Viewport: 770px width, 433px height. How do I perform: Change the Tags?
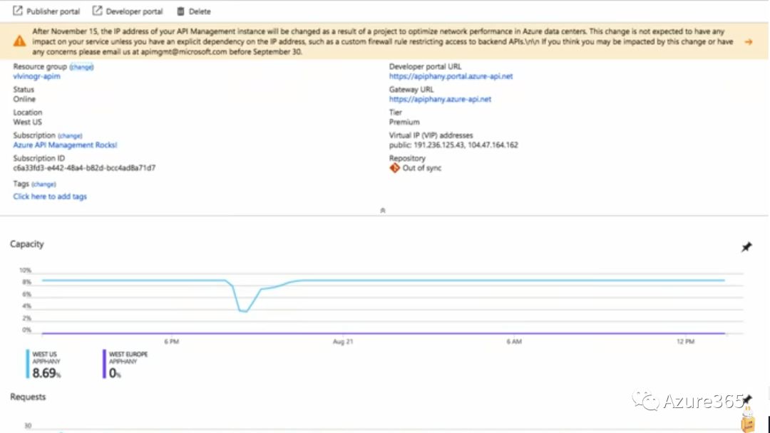(43, 184)
